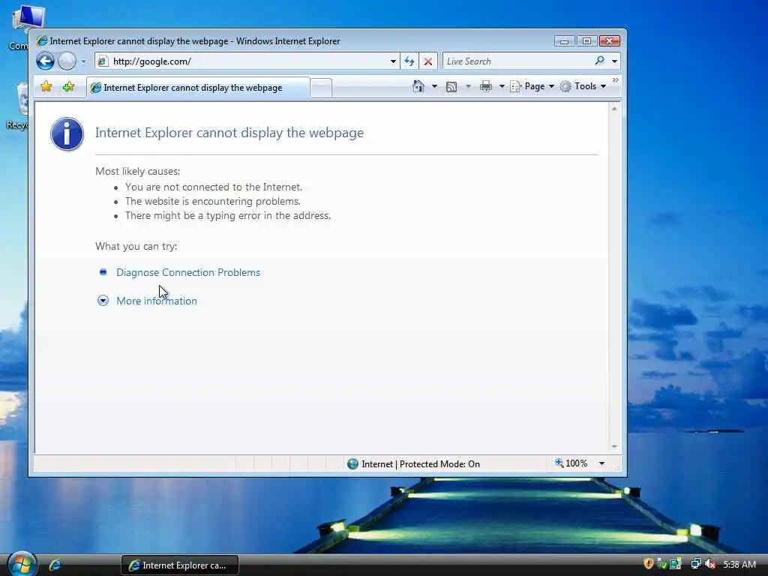Open the Tools menu
Image resolution: width=768 pixels, height=576 pixels.
[x=583, y=87]
